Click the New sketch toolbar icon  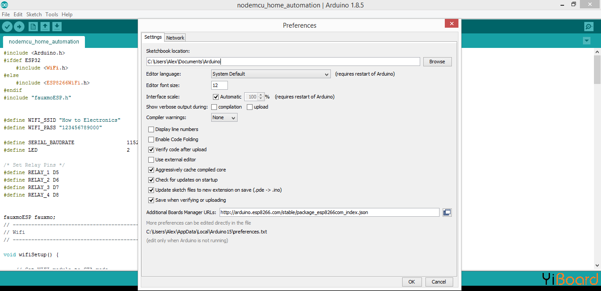(x=33, y=27)
